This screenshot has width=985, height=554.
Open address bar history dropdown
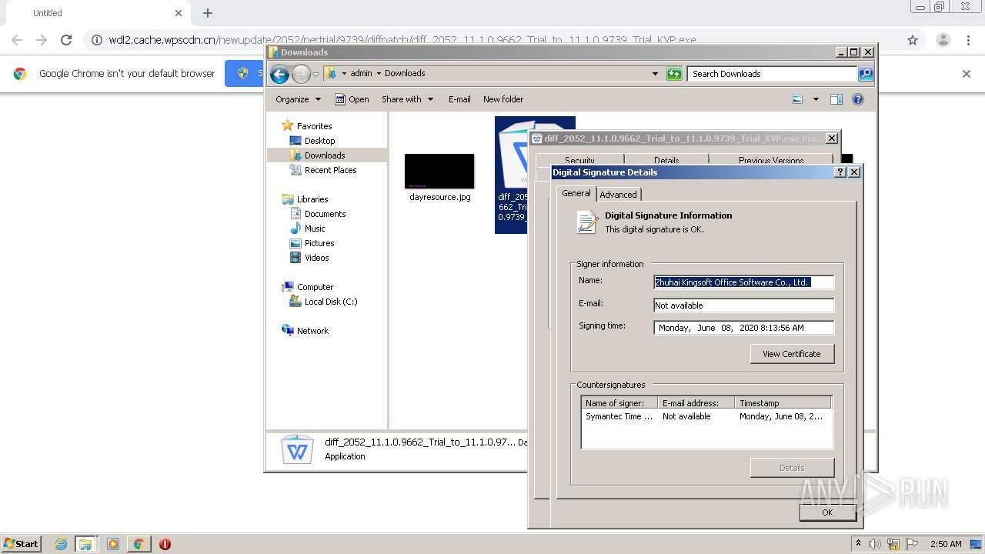(655, 74)
